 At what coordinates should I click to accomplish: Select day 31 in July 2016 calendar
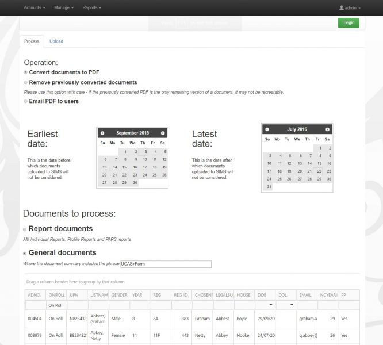pos(268,187)
